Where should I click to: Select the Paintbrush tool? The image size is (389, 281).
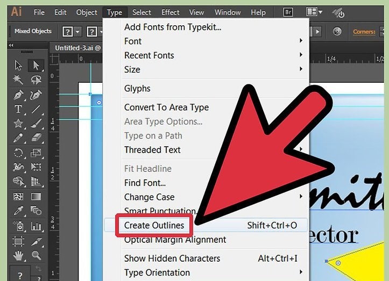point(36,124)
